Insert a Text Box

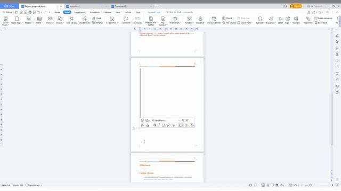point(189,20)
